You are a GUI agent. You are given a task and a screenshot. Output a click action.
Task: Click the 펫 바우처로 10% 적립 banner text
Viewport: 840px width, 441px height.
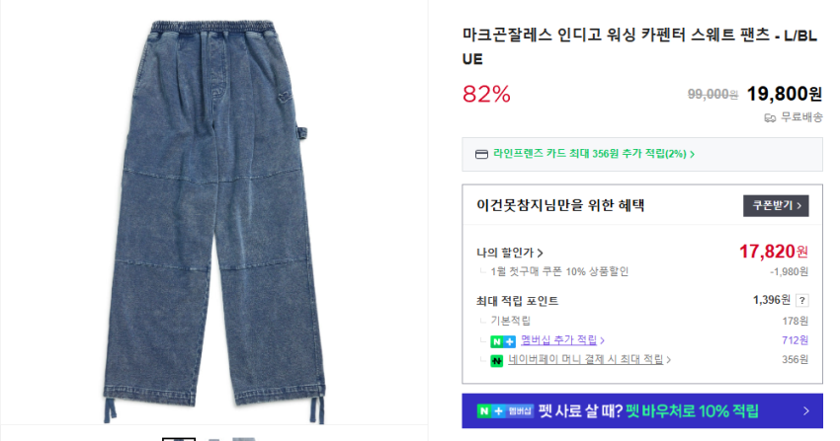[692, 411]
